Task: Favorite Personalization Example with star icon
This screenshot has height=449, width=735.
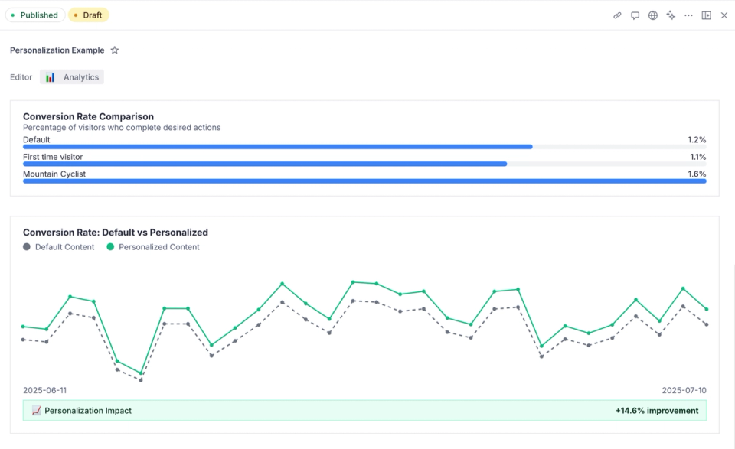Action: [x=114, y=50]
